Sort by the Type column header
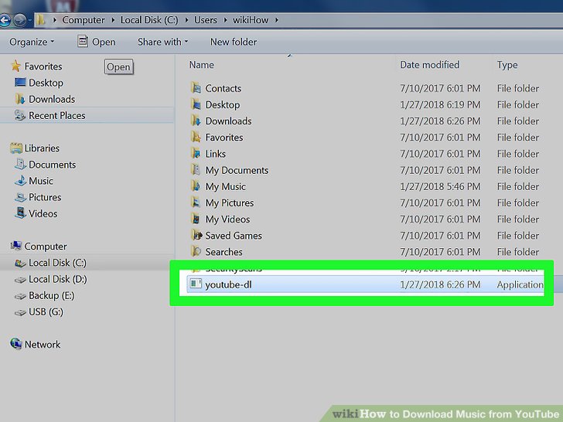 point(507,65)
